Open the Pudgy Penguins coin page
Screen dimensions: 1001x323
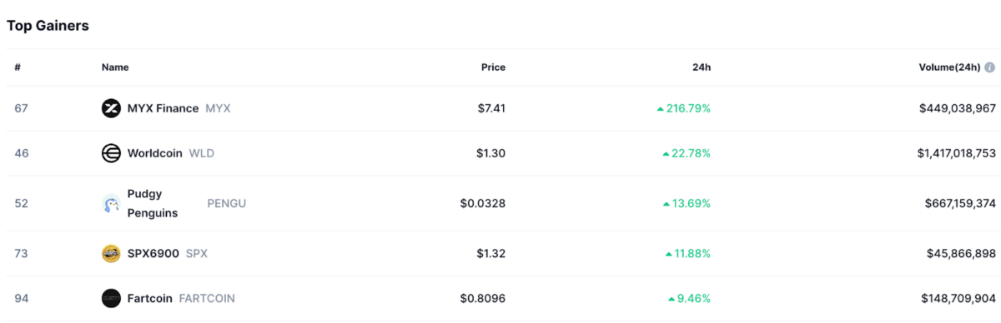coord(152,203)
